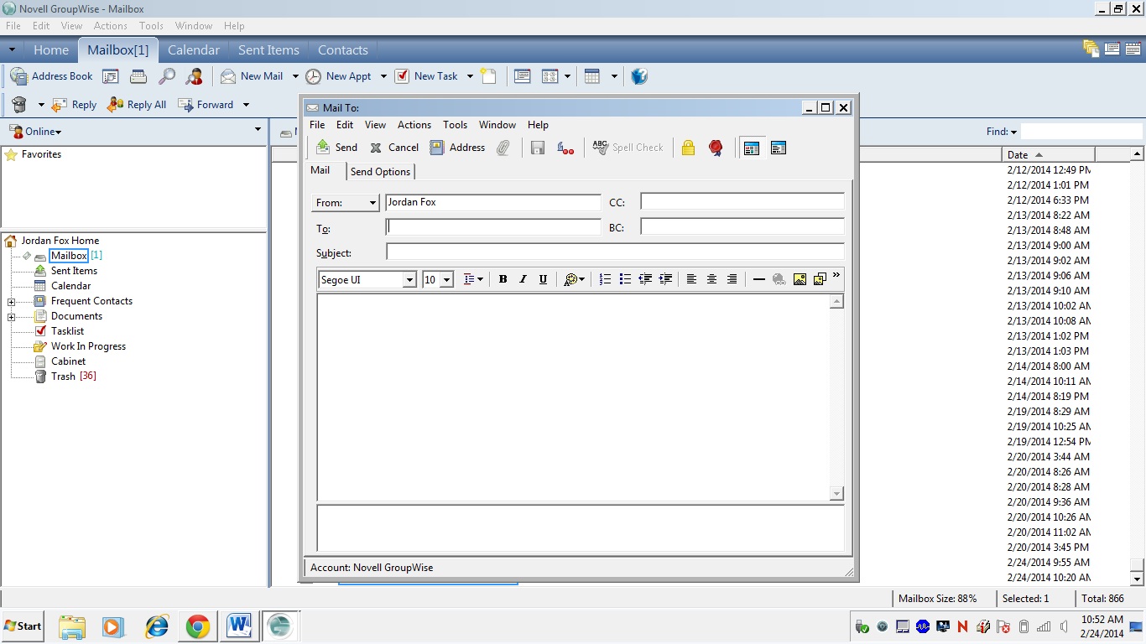Expand more compose toolbar options chevron
The height and width of the screenshot is (644, 1146).
[x=836, y=276]
